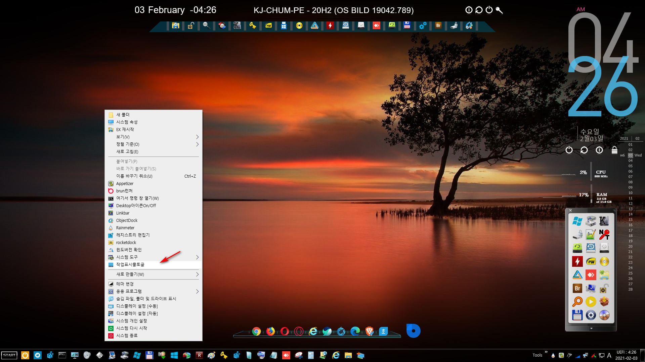This screenshot has height=362, width=645.
Task: Launch the Windows flag icon in side panel
Action: tap(577, 221)
